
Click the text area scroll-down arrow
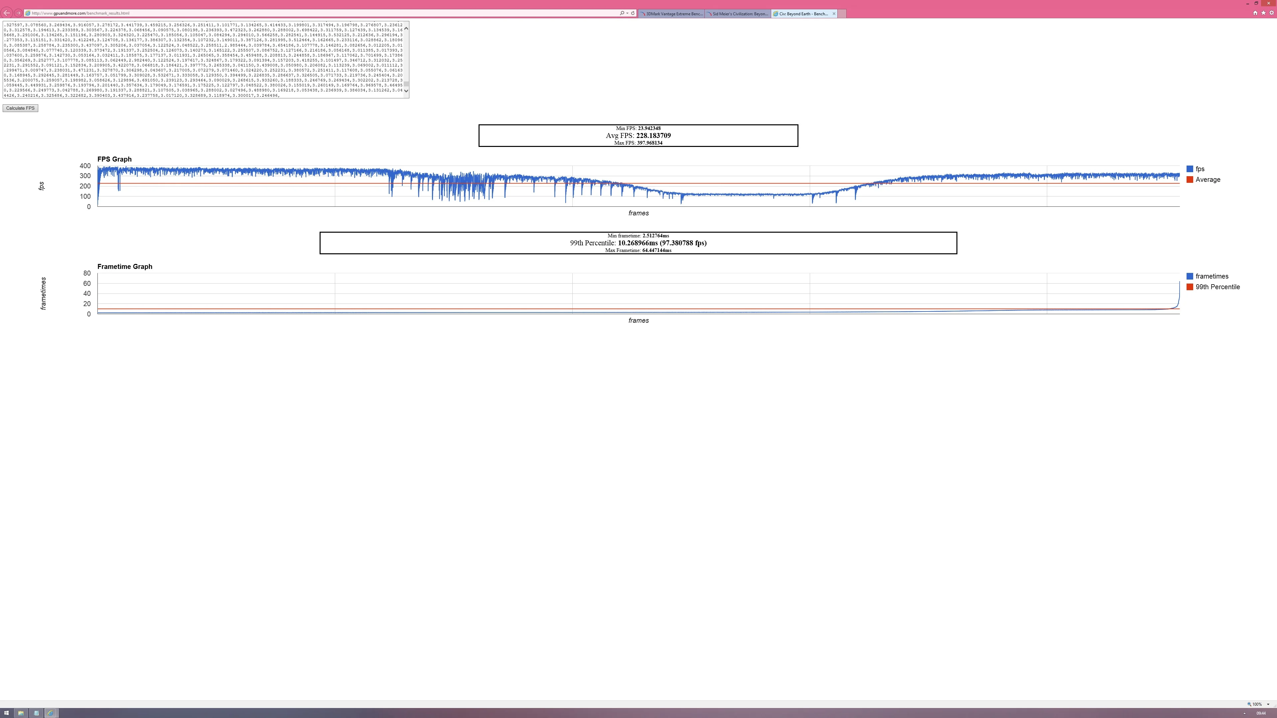(406, 91)
